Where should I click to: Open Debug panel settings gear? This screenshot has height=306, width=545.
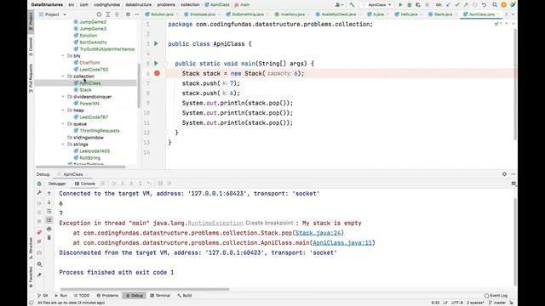(x=504, y=174)
